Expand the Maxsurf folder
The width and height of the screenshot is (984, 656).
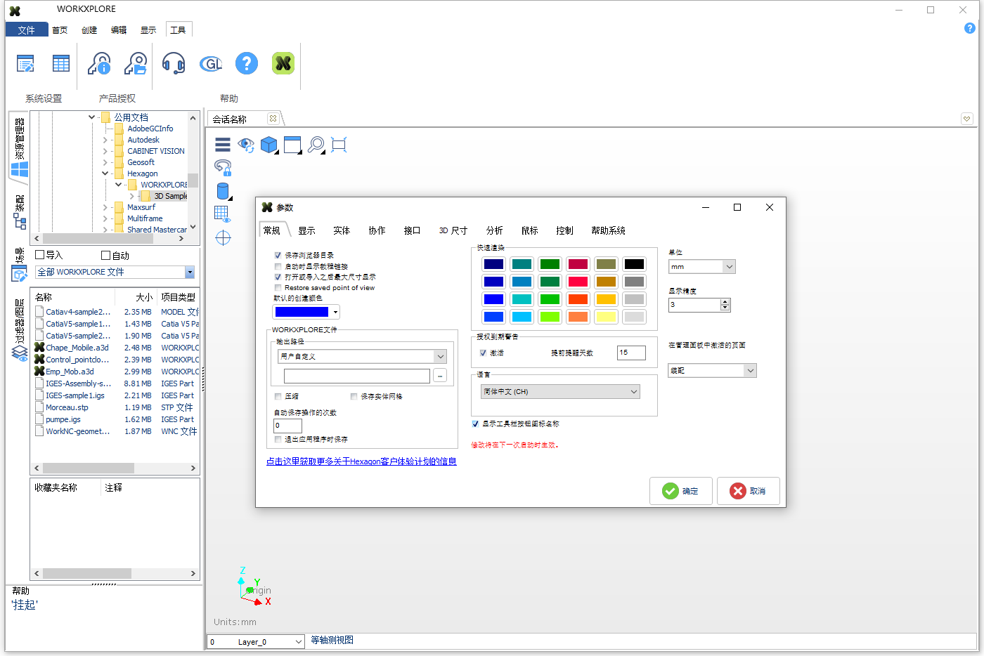coord(105,207)
